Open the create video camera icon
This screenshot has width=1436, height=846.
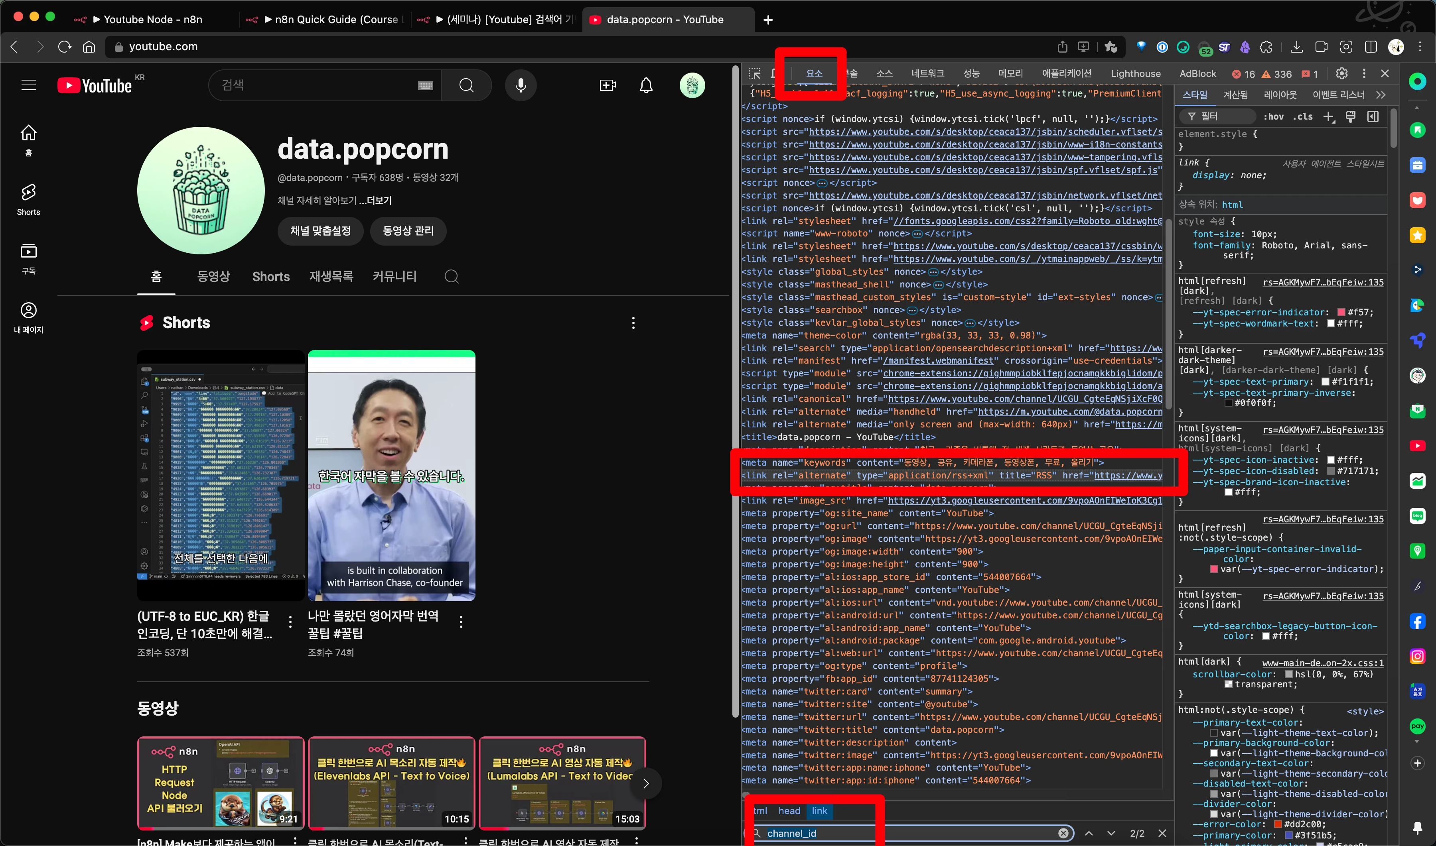coord(608,85)
